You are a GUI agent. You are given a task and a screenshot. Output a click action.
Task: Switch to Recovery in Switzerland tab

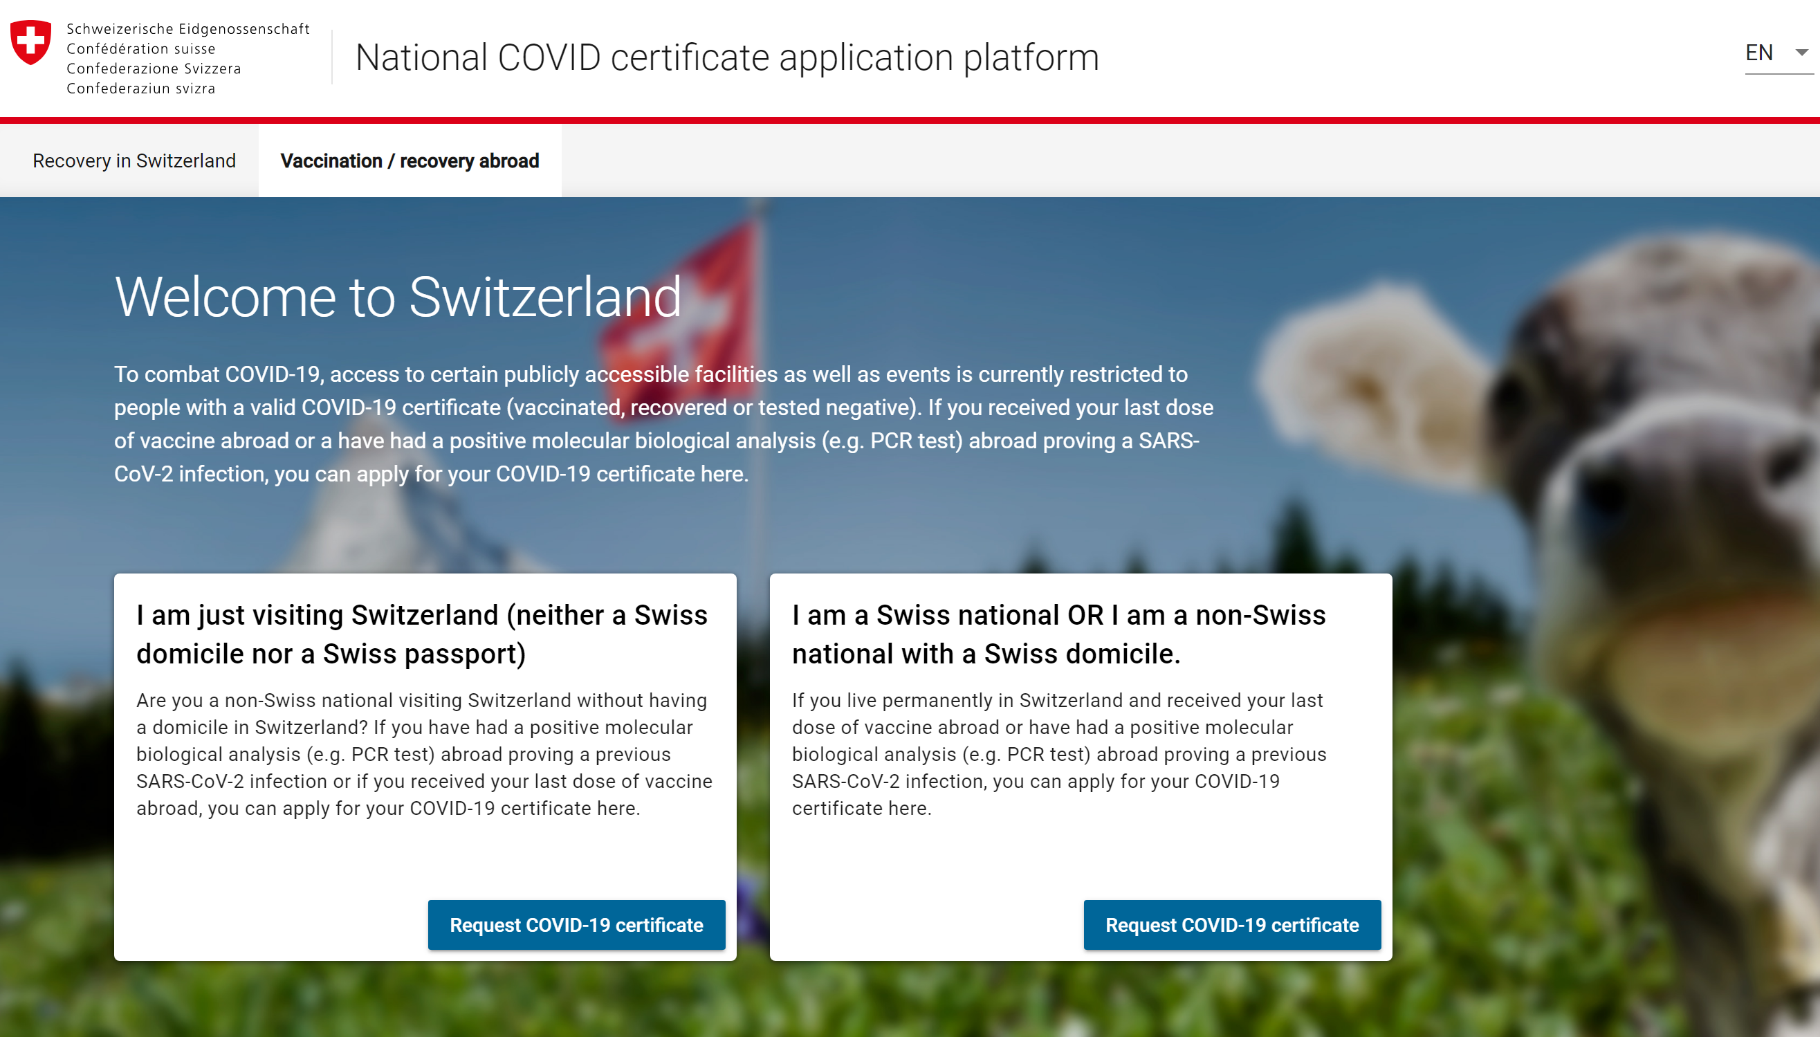134,161
